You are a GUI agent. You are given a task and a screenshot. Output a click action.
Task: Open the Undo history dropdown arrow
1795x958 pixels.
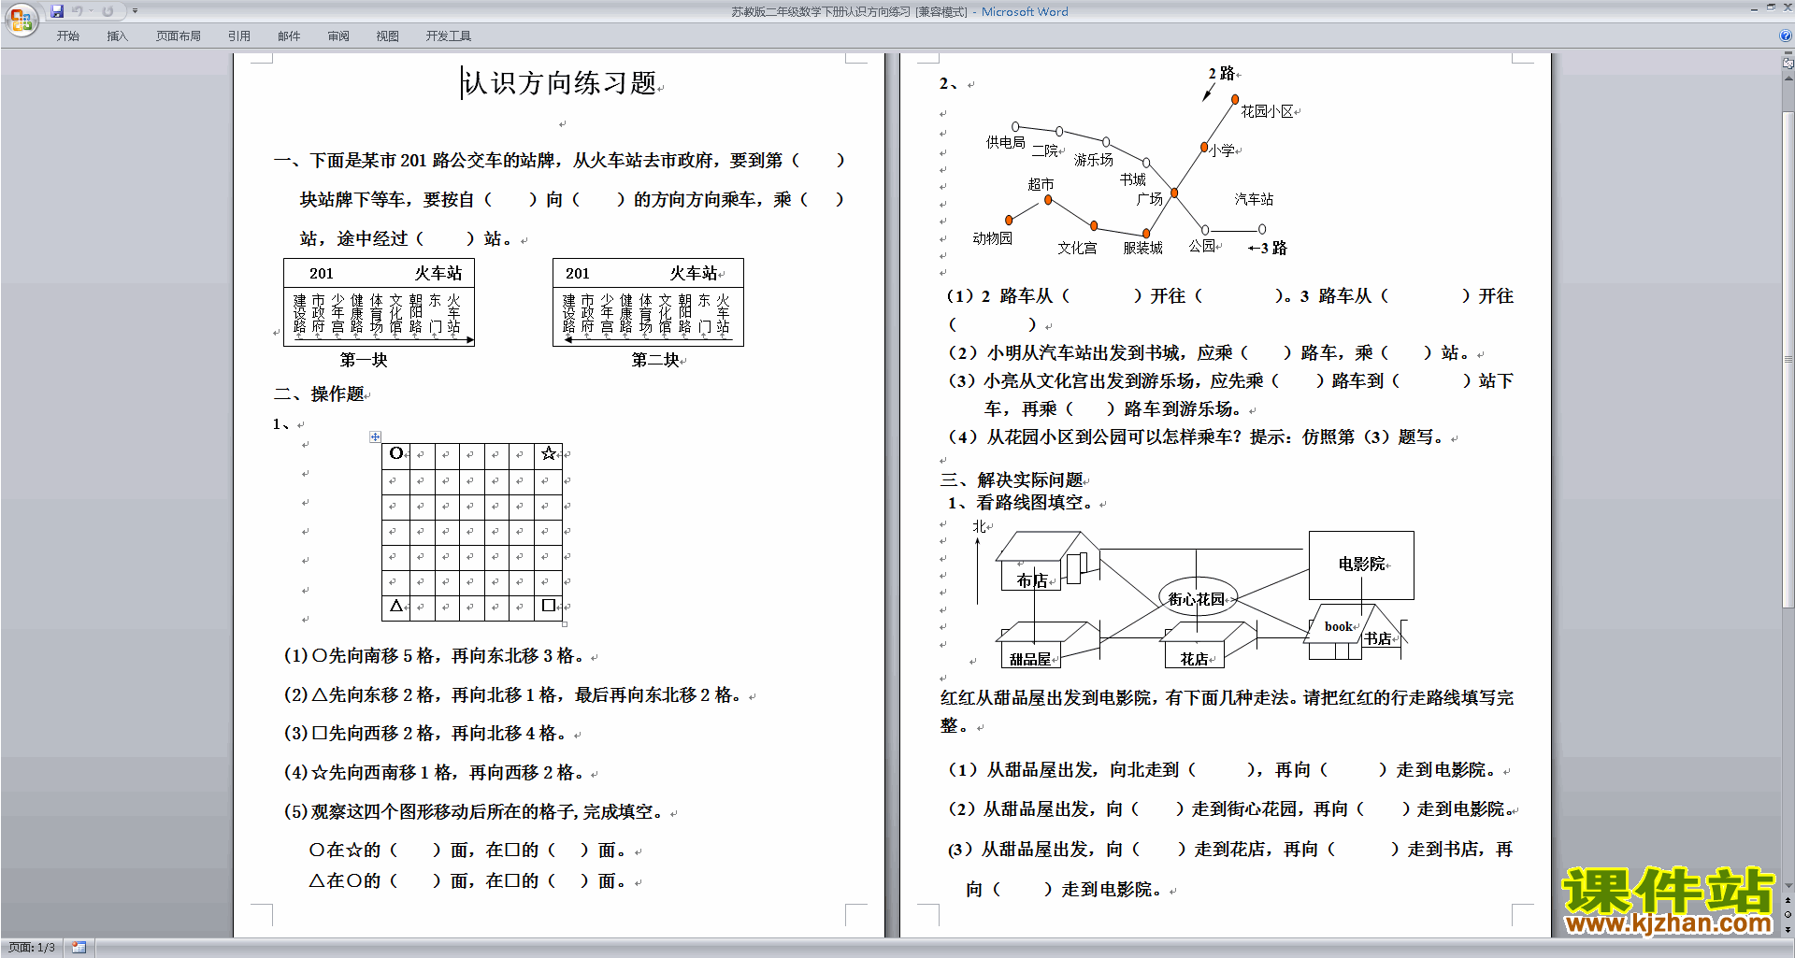point(91,11)
